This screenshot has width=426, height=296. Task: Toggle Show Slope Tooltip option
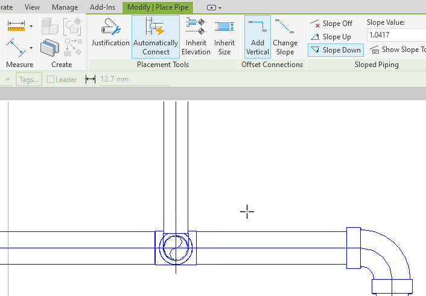tap(398, 50)
